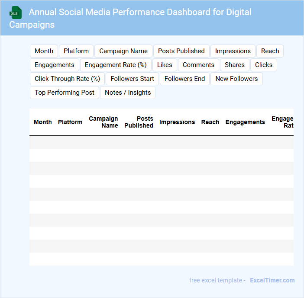Viewport: 304px width, 298px height.
Task: Click the Notes / Insights tag
Action: point(128,93)
